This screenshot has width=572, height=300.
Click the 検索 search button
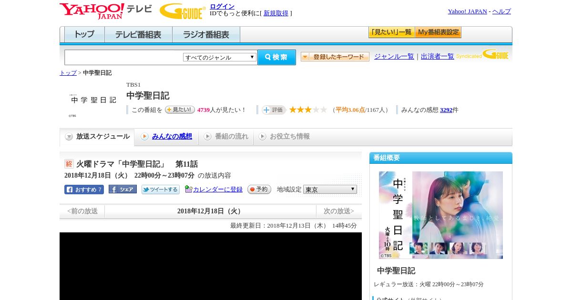pos(276,57)
